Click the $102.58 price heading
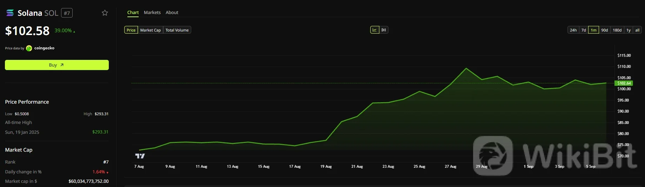The width and height of the screenshot is (645, 187). pyautogui.click(x=27, y=31)
